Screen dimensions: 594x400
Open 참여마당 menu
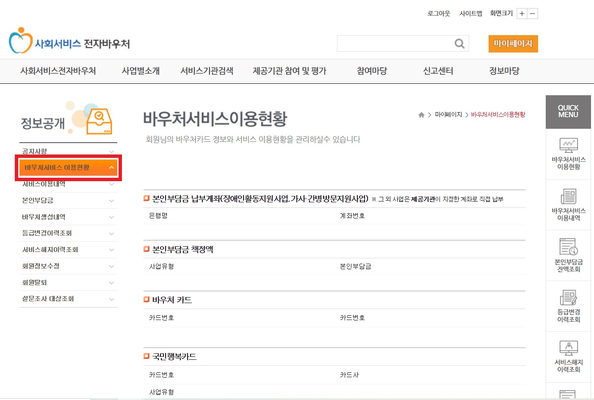point(372,71)
